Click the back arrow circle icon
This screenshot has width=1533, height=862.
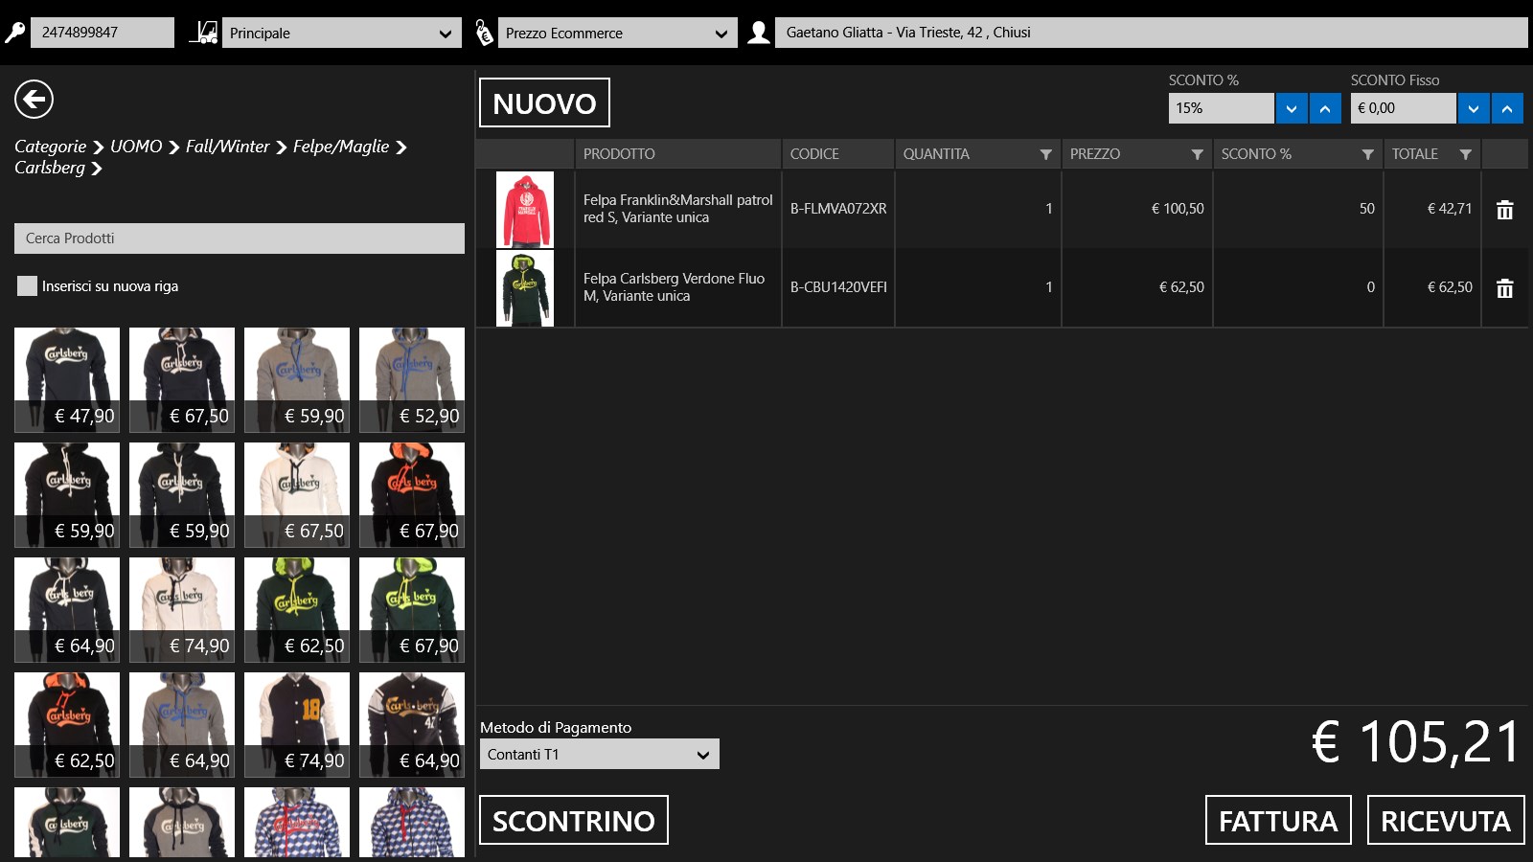coord(34,99)
